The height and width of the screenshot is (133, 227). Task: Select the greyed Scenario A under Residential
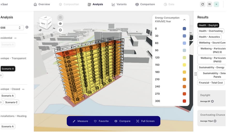click(7, 45)
